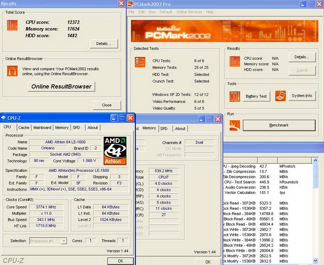Switch to the Mainboard tab in CPU-Z
The height and width of the screenshot is (265, 324).
point(42,128)
